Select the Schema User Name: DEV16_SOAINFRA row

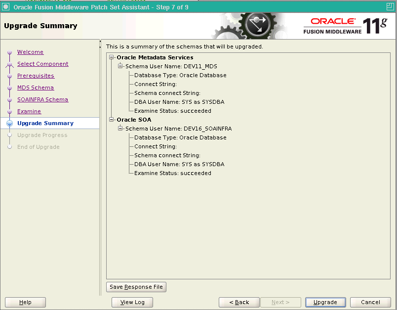point(178,129)
